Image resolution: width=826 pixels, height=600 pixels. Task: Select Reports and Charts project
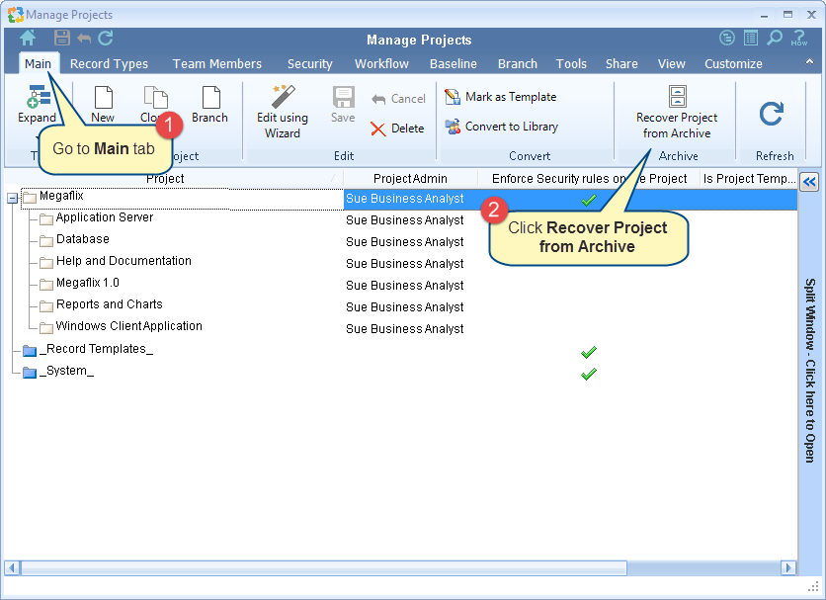coord(110,304)
